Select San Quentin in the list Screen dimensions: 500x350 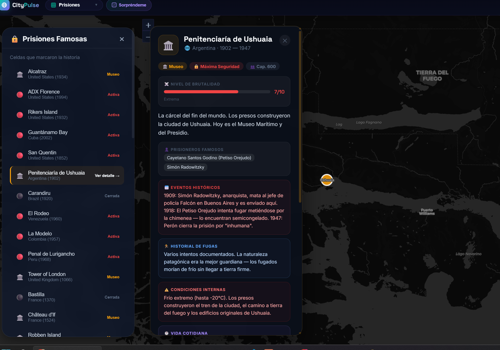67,155
